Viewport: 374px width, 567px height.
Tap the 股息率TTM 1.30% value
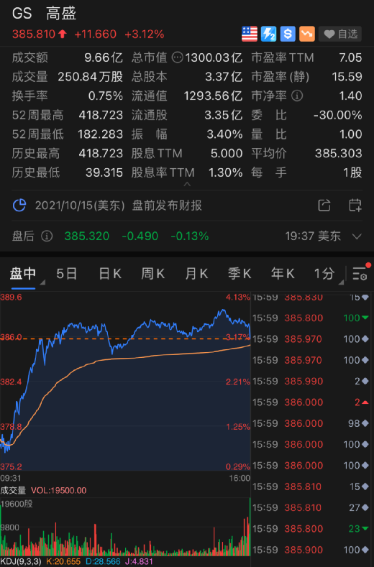(226, 172)
